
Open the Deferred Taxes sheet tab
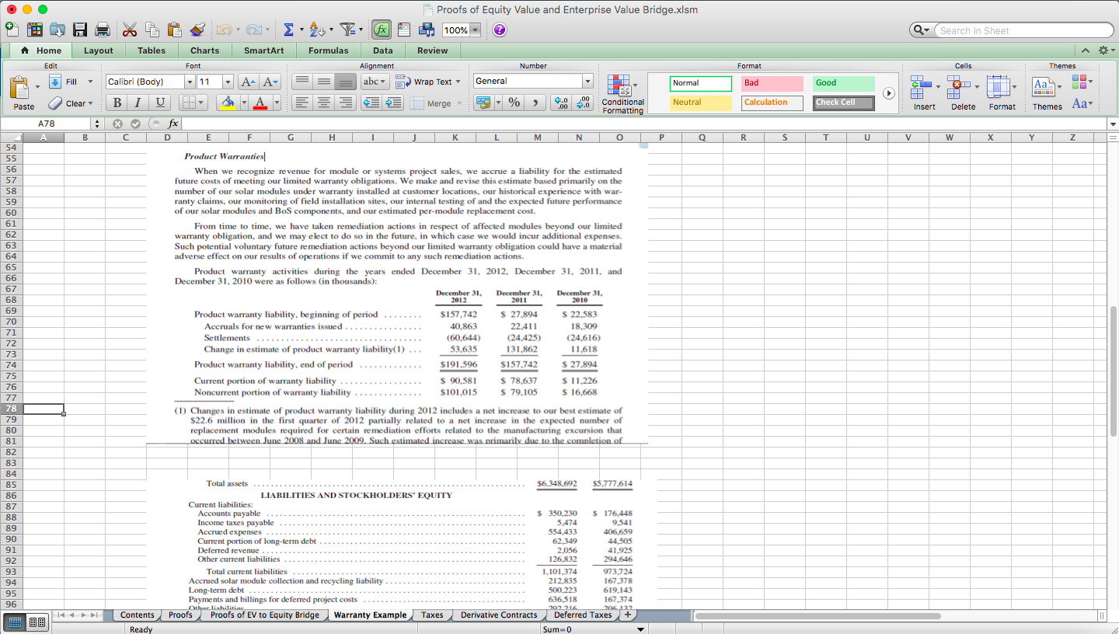tap(582, 615)
